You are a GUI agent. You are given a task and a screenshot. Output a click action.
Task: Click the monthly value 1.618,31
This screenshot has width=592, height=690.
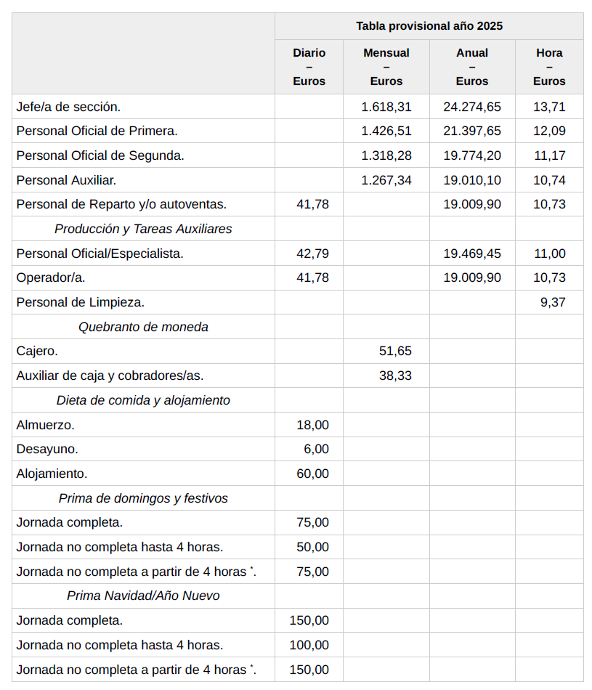(386, 107)
